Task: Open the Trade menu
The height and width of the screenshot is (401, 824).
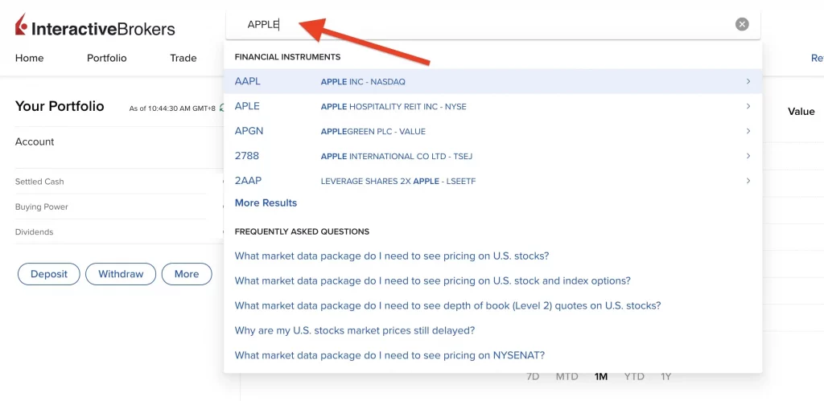Action: pos(183,58)
